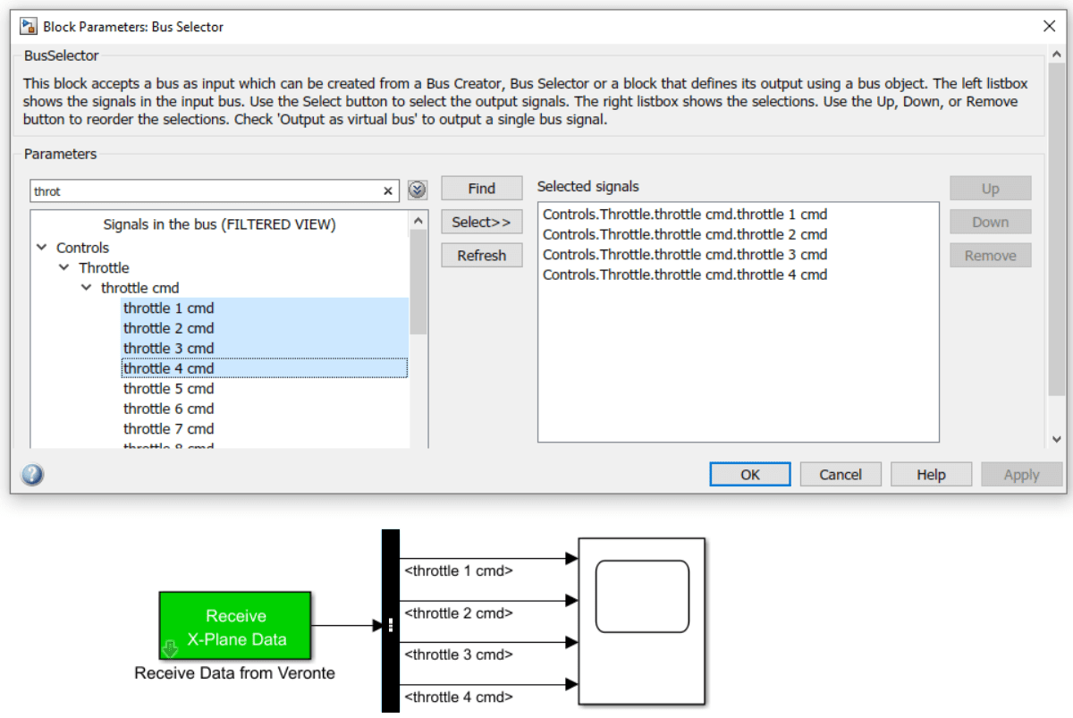Viewport: 1073px width, 718px height.
Task: Click the Block Parameters title bar icon
Action: coord(29,26)
